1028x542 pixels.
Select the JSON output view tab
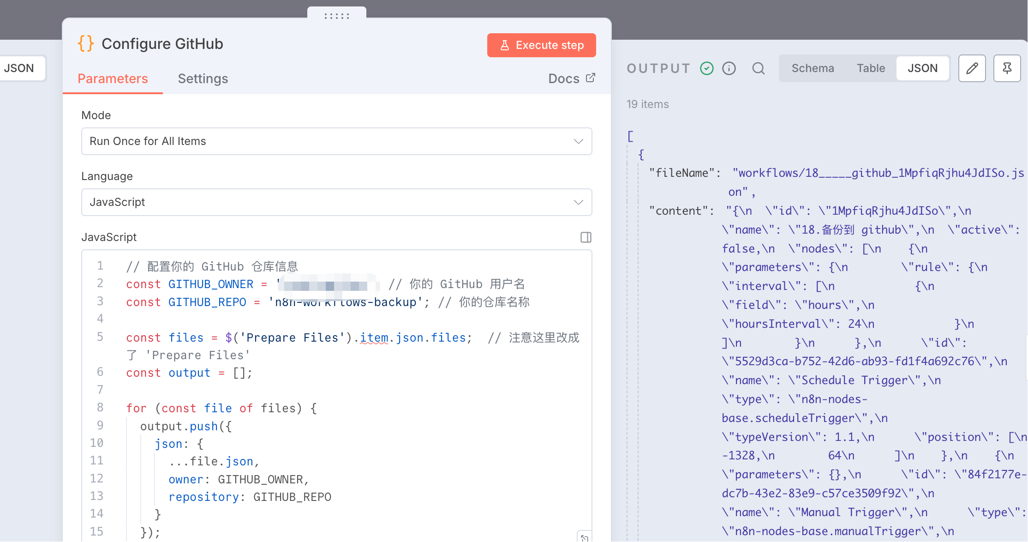[922, 68]
